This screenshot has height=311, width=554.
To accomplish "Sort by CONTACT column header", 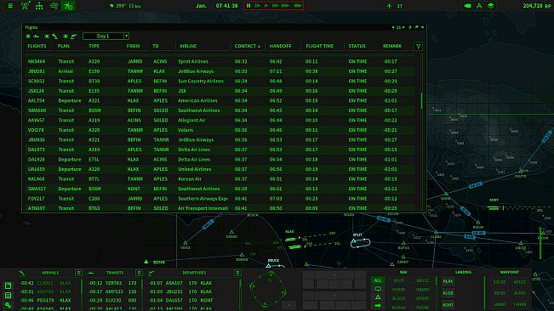I will 247,46.
